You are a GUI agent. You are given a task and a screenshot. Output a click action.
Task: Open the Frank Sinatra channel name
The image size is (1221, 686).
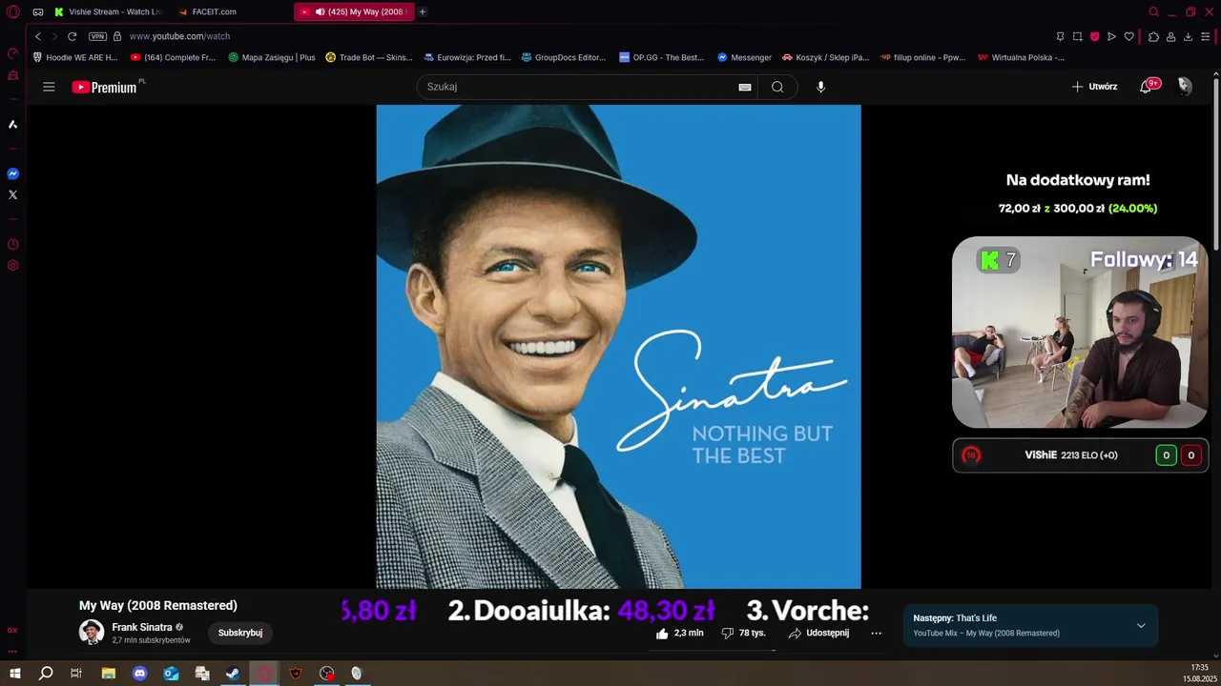coord(142,627)
